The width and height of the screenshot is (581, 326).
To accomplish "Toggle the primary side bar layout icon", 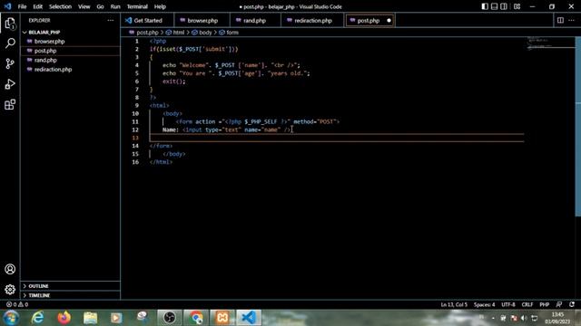I will point(485,6).
